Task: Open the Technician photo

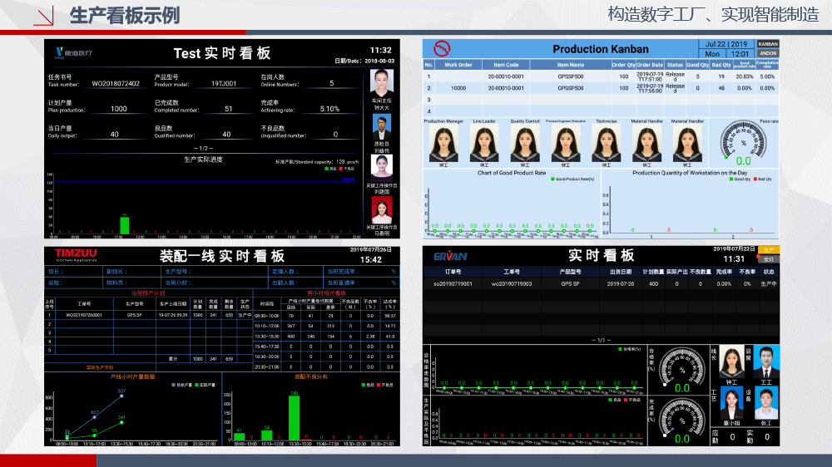Action: (606, 143)
